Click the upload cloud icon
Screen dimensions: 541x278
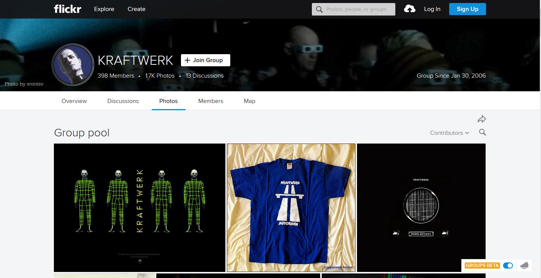[x=410, y=9]
